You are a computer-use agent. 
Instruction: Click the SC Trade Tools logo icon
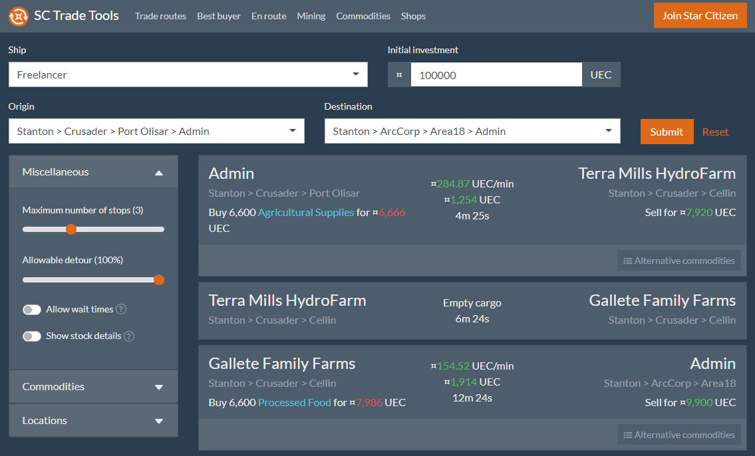click(x=19, y=17)
